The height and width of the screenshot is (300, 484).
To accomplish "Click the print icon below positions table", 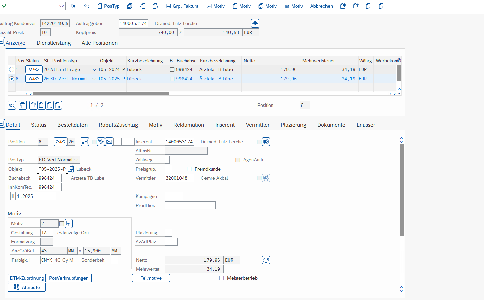I will click(23, 105).
